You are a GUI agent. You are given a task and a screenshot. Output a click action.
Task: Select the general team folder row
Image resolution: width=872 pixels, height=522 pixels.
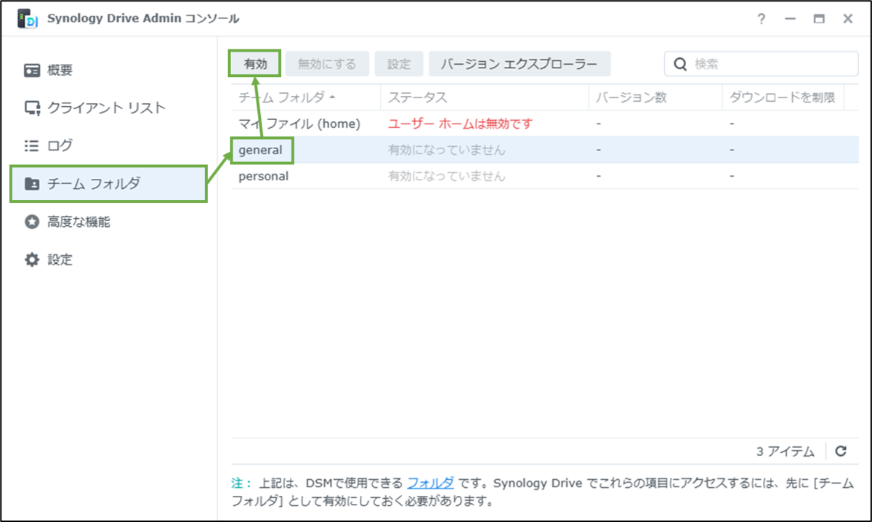545,150
